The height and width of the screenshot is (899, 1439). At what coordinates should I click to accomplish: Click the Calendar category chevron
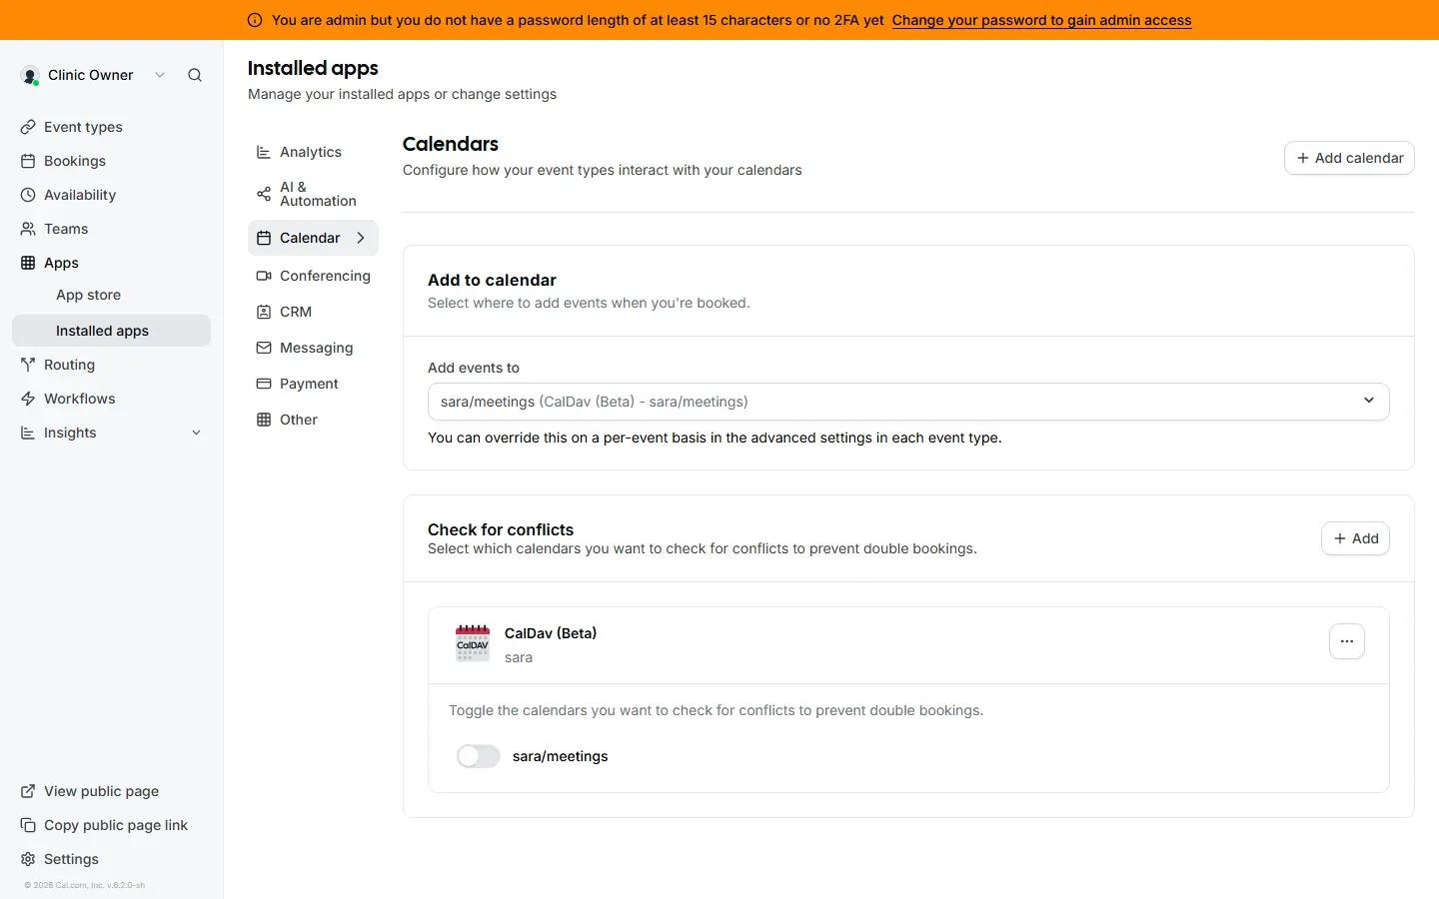coord(361,238)
